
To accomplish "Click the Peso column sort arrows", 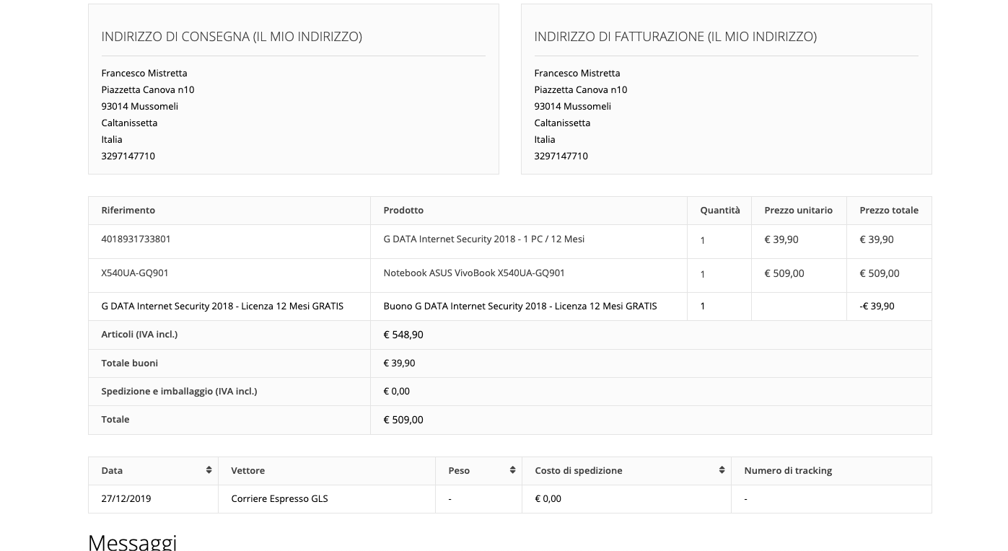I will [x=512, y=470].
